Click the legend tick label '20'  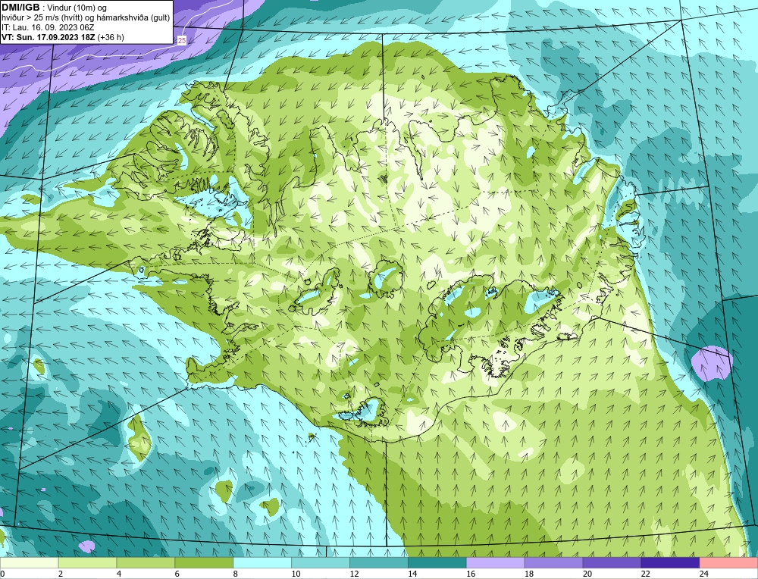[587, 574]
